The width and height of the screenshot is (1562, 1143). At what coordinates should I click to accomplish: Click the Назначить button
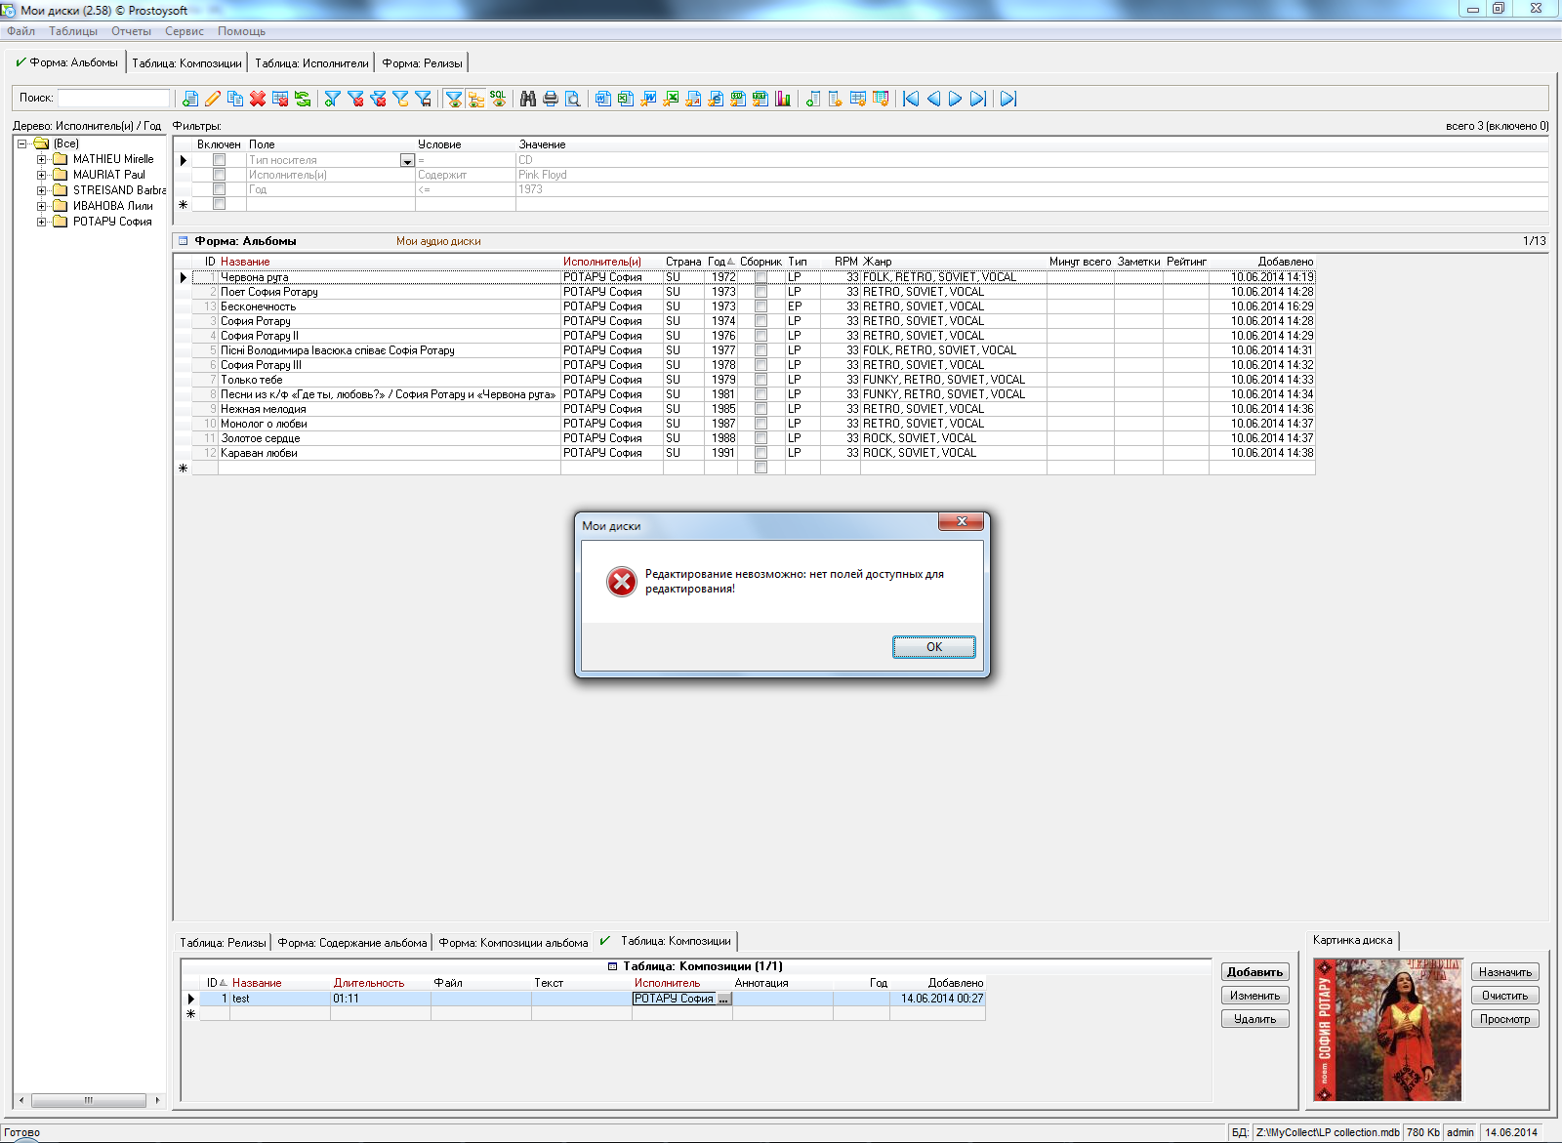pyautogui.click(x=1504, y=972)
